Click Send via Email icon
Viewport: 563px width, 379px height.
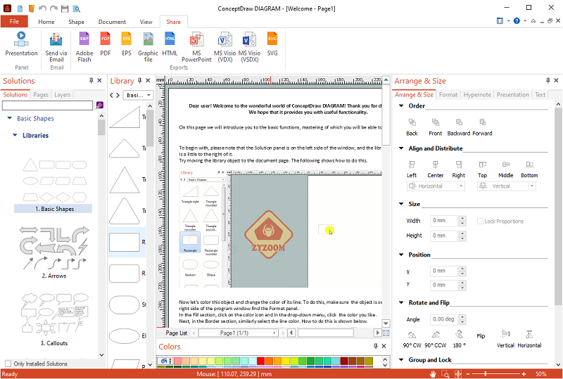click(56, 47)
